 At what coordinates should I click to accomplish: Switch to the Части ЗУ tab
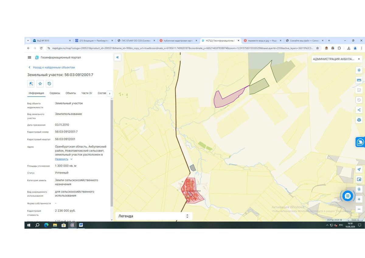tap(87, 93)
